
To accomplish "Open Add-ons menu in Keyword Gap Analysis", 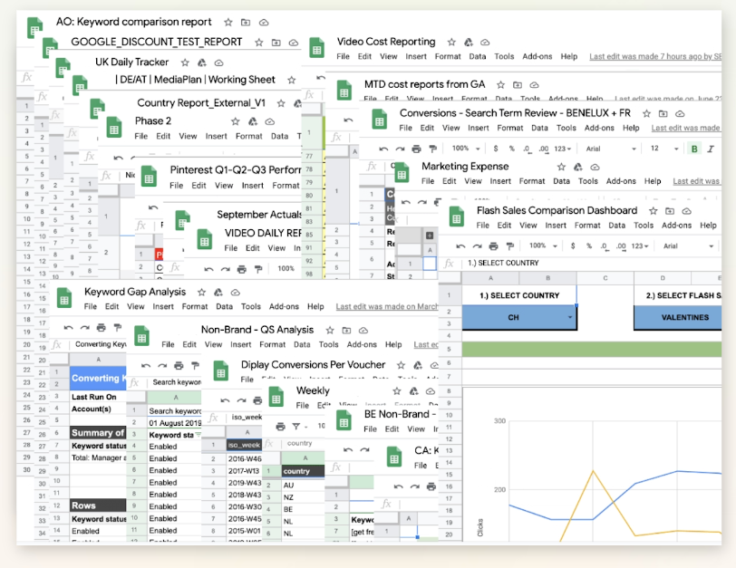I will (284, 306).
